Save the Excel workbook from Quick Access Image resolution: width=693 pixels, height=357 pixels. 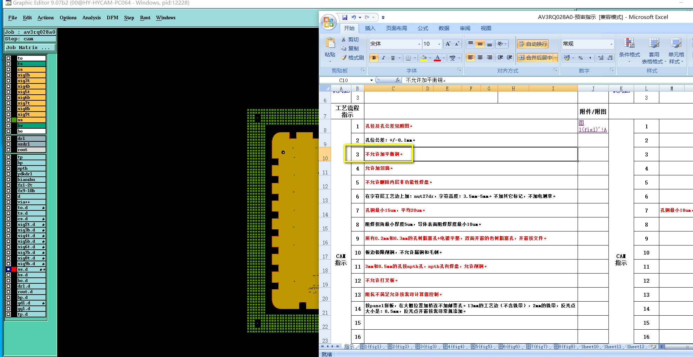(345, 17)
